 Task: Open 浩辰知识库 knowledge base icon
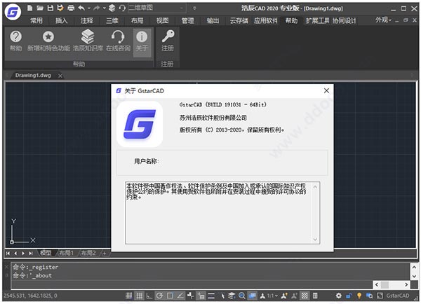coord(88,41)
